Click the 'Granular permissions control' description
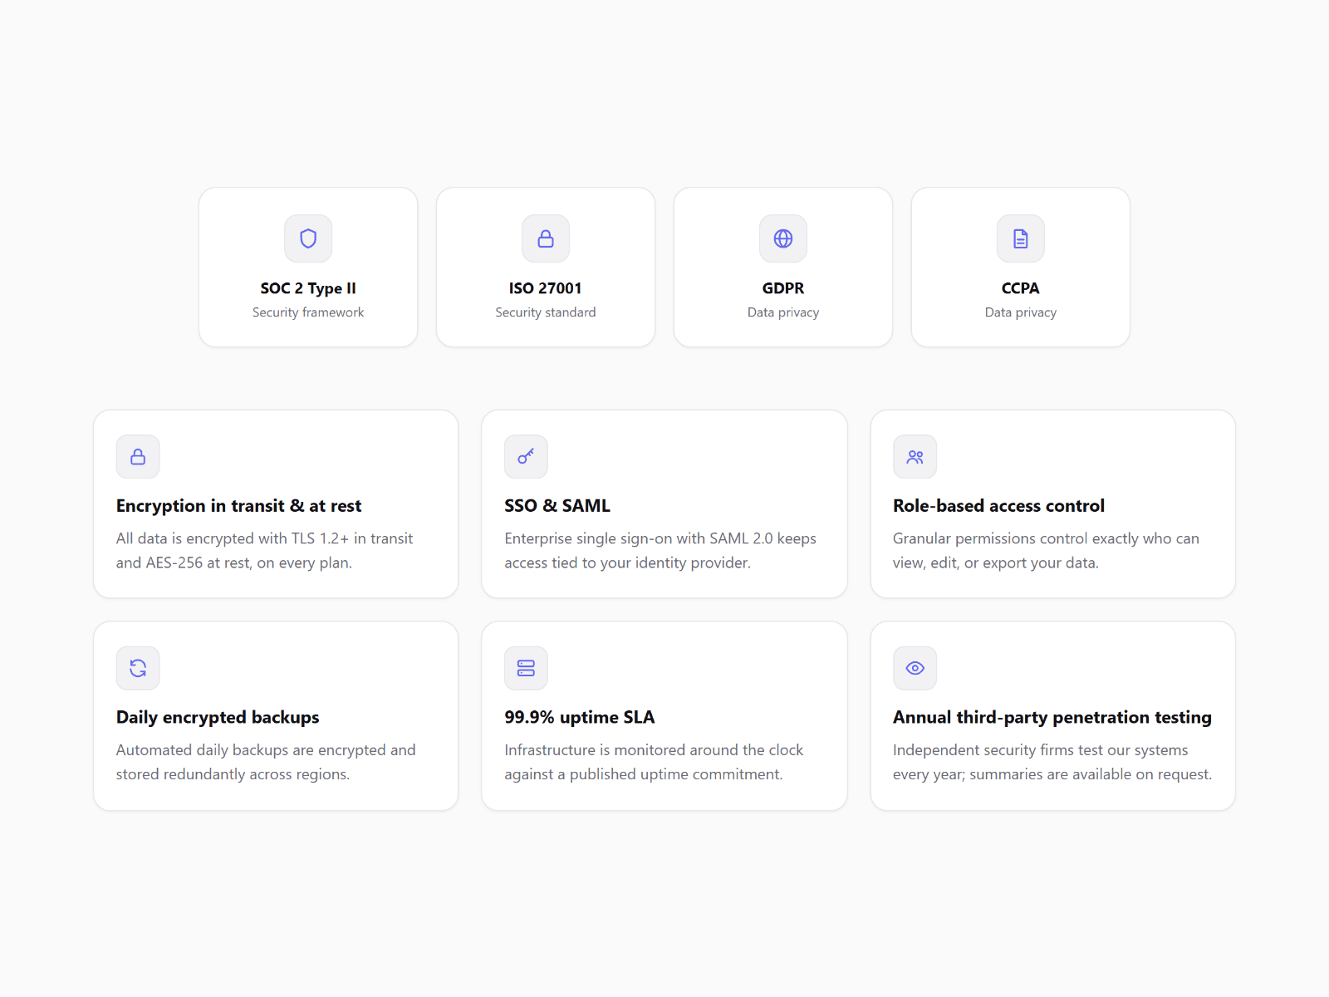 (1046, 551)
